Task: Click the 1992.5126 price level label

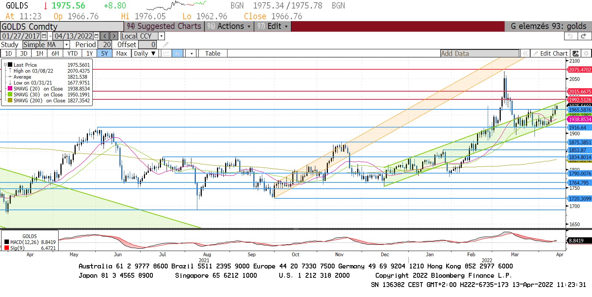Action: coord(580,100)
